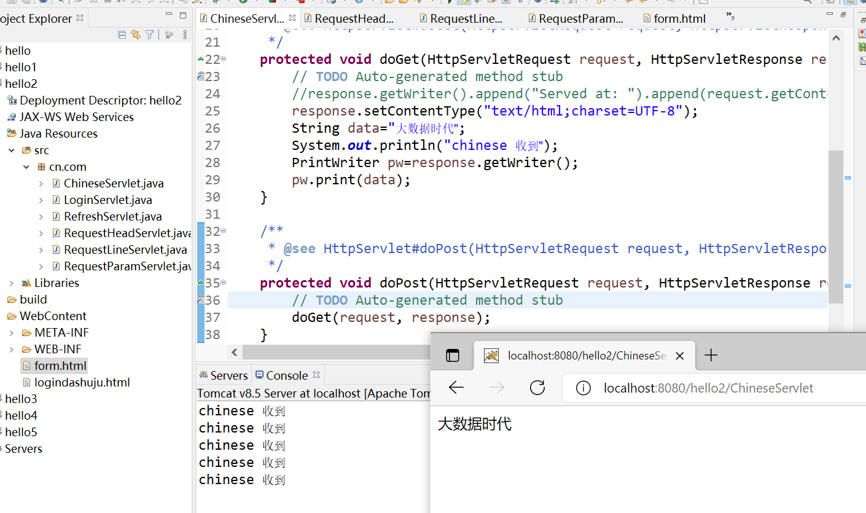The image size is (866, 513).
Task: Select the hello3 project
Action: coord(21,399)
